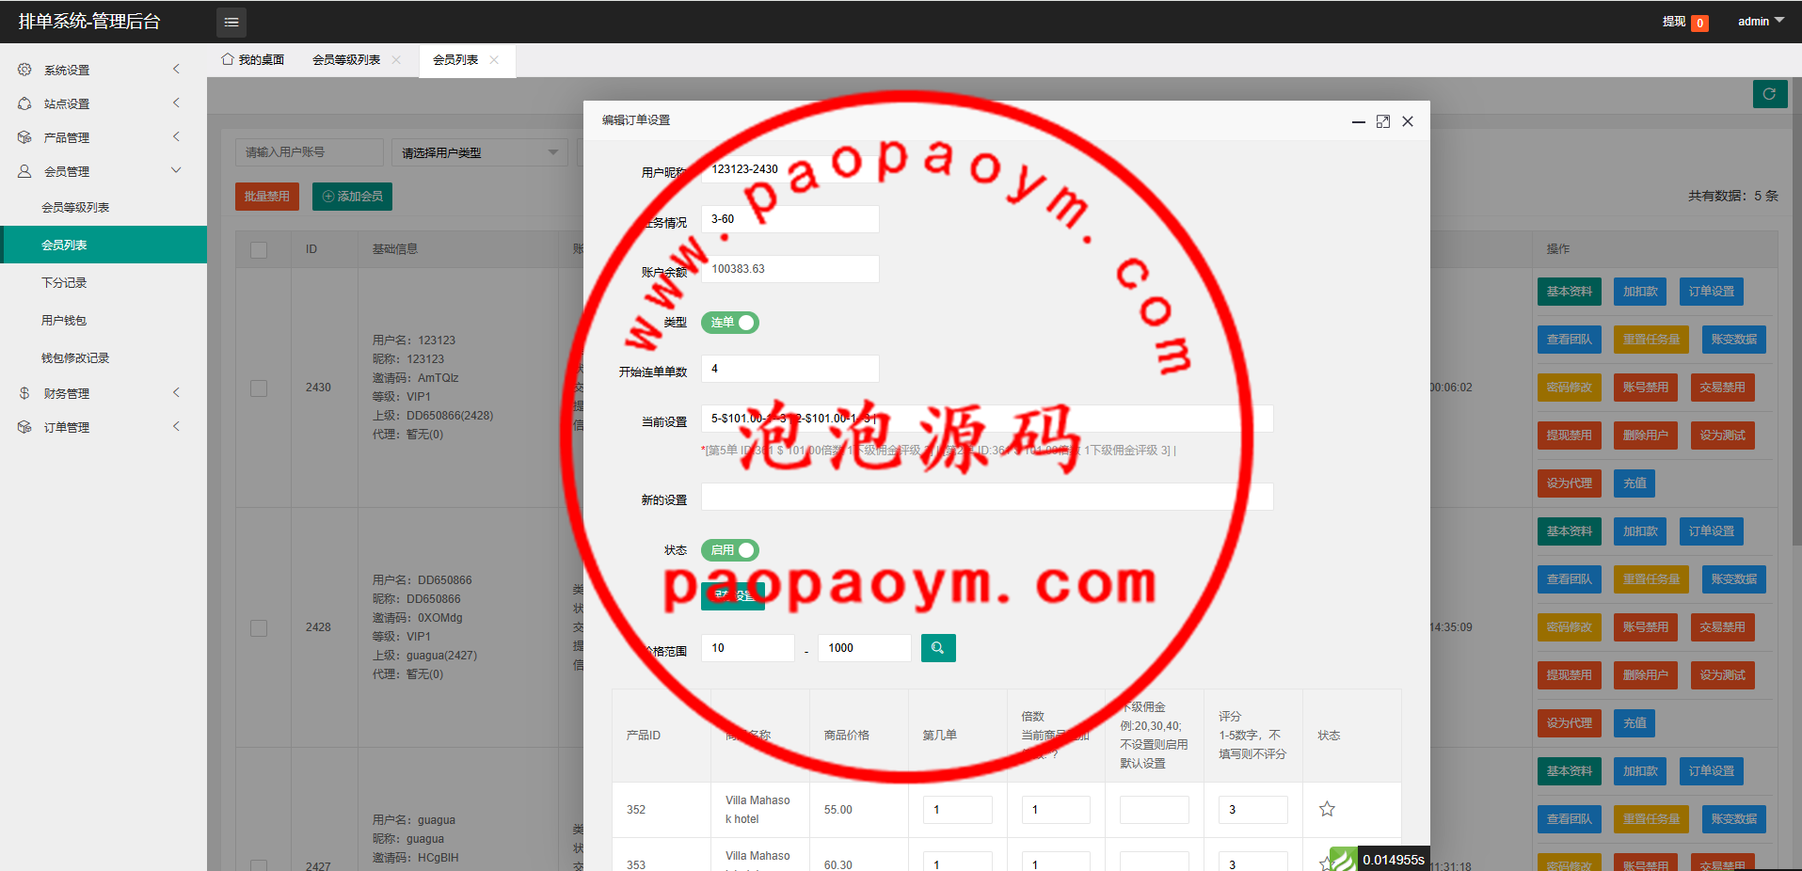
Task: Open 下分记录 in the sidebar
Action: point(64,282)
